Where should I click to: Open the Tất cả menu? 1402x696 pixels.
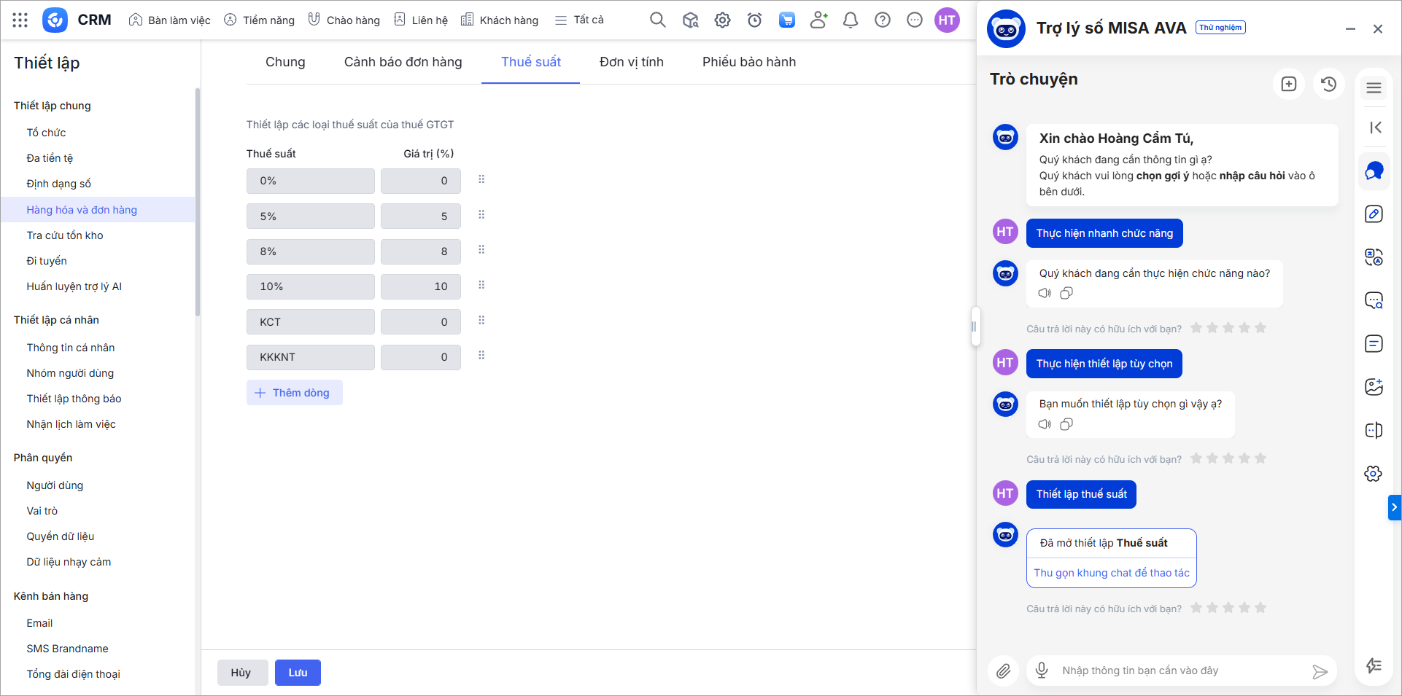coord(580,20)
